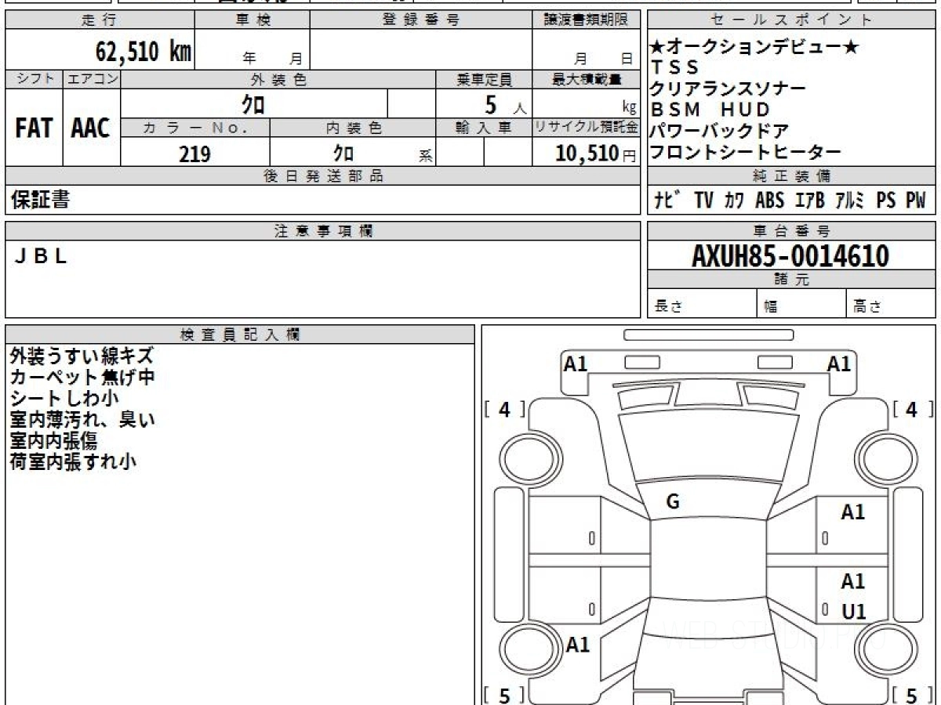Select the 内装色 header cell
The height and width of the screenshot is (705, 941).
coord(353,128)
